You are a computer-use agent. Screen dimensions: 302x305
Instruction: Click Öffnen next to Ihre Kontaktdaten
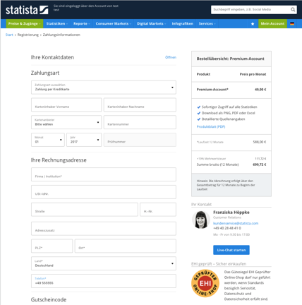tap(171, 57)
